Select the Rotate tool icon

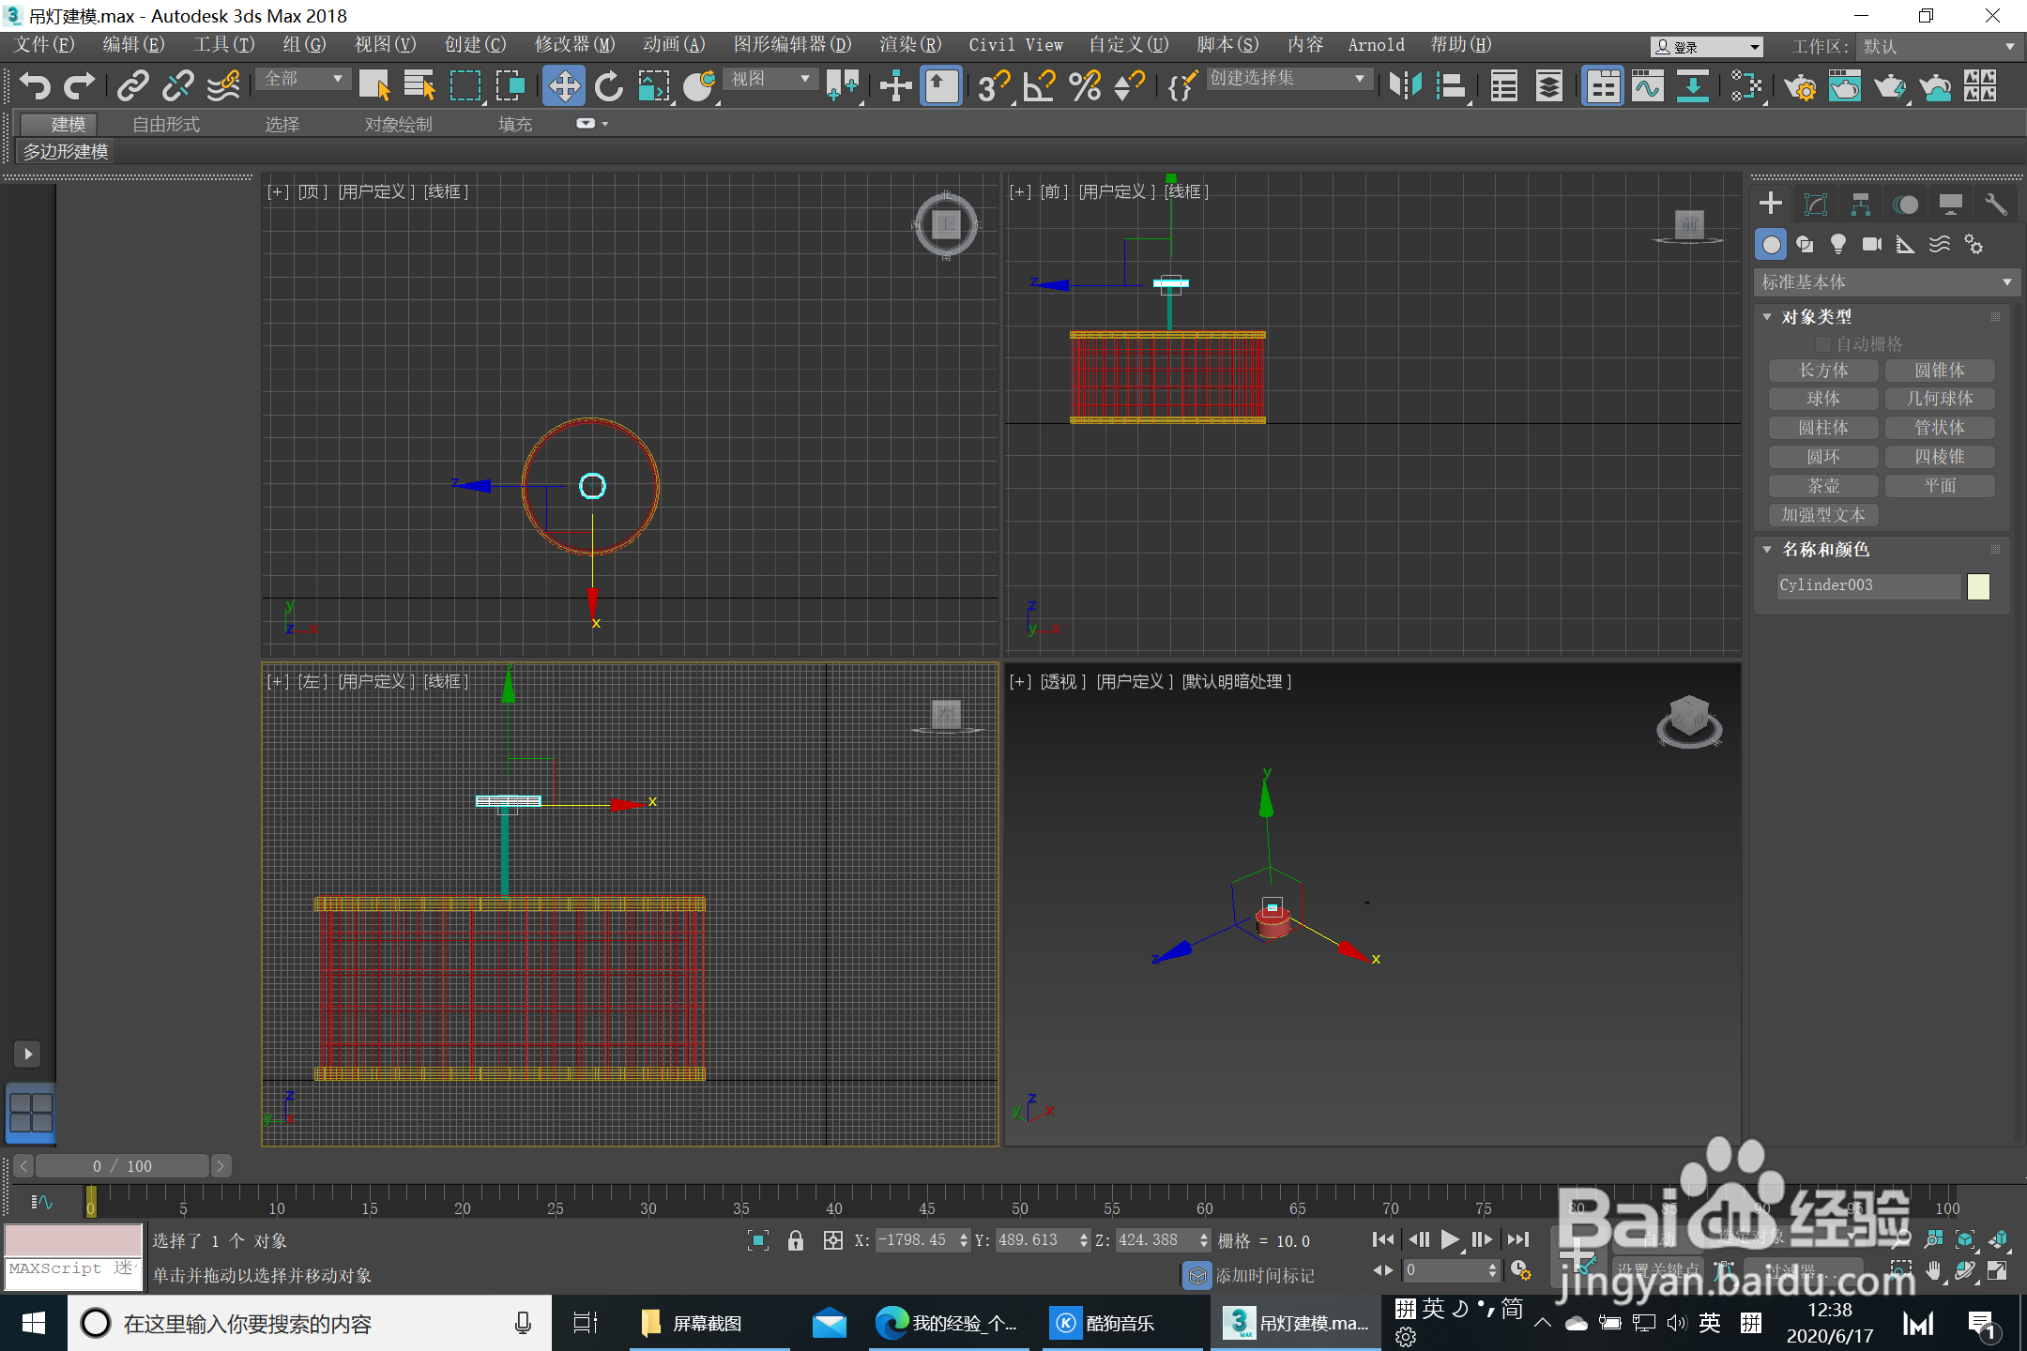tap(609, 86)
